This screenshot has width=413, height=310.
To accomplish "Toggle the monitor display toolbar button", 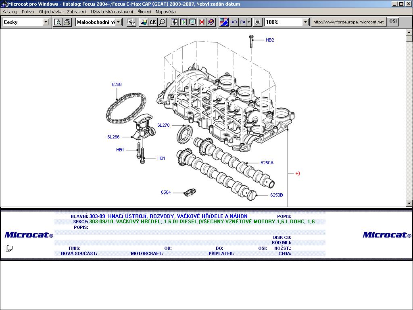I will point(192,22).
